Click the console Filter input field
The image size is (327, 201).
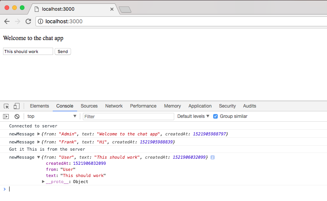pos(128,116)
